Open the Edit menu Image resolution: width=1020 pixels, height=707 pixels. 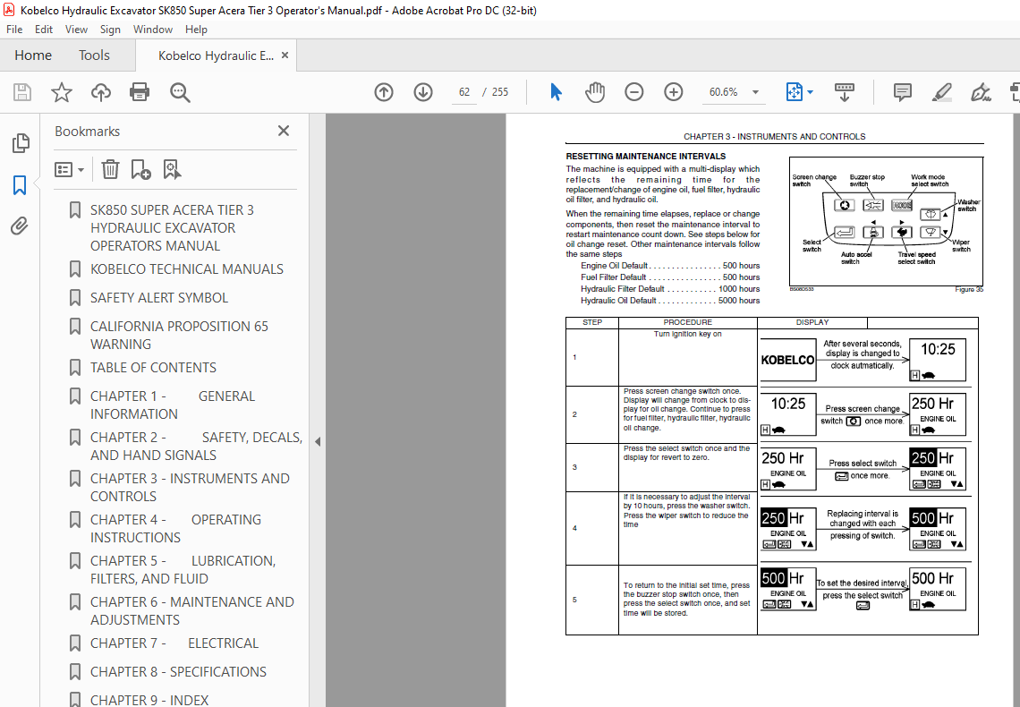pos(44,30)
